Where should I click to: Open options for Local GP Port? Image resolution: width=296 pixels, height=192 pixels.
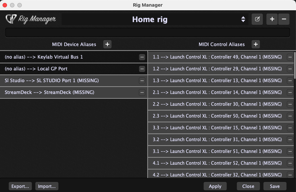tap(142, 69)
